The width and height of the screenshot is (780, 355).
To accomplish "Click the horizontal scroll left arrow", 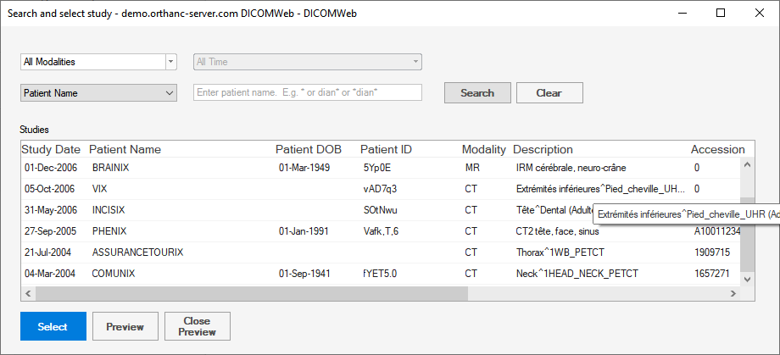I will pos(27,293).
